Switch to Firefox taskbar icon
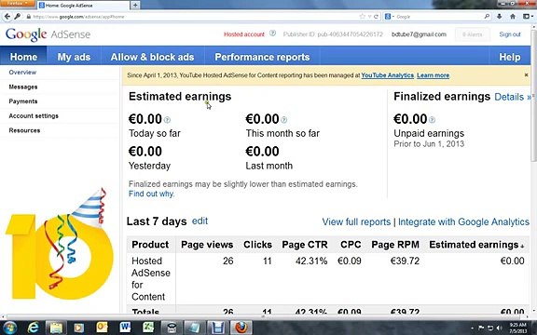The height and width of the screenshot is (335, 537). pos(241,328)
